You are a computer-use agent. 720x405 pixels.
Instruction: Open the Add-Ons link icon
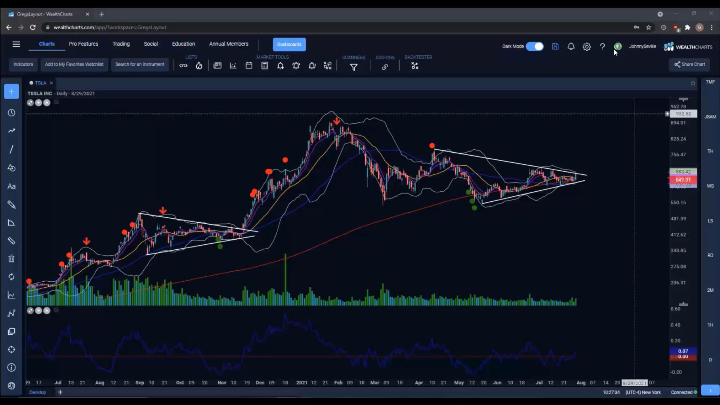(385, 67)
